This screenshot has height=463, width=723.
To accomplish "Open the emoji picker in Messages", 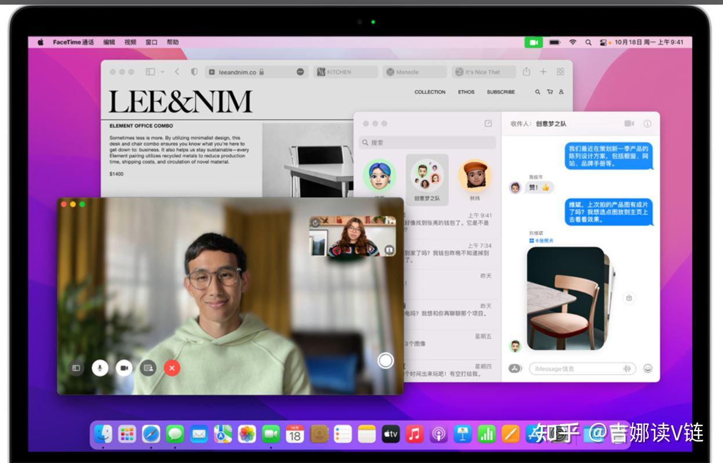I will (x=648, y=368).
